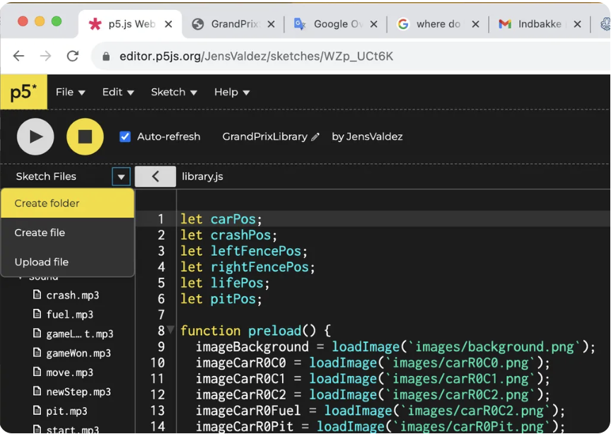Click the p5 logo icon
This screenshot has height=434, width=611.
(23, 92)
